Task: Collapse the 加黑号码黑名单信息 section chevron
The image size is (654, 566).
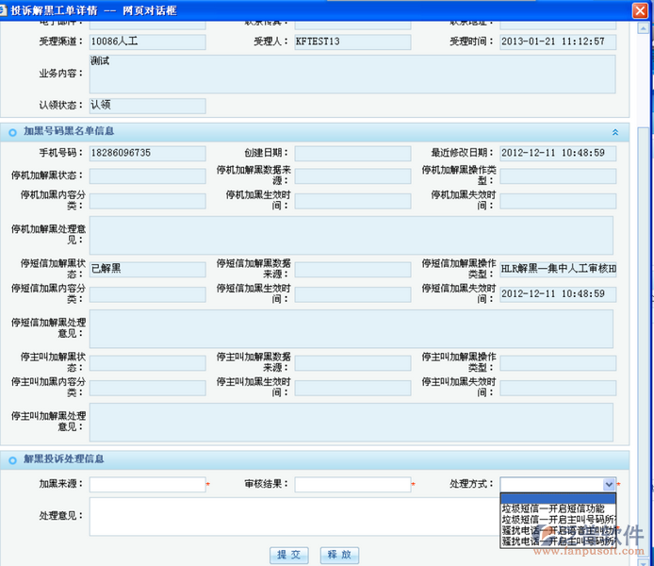Action: point(615,133)
